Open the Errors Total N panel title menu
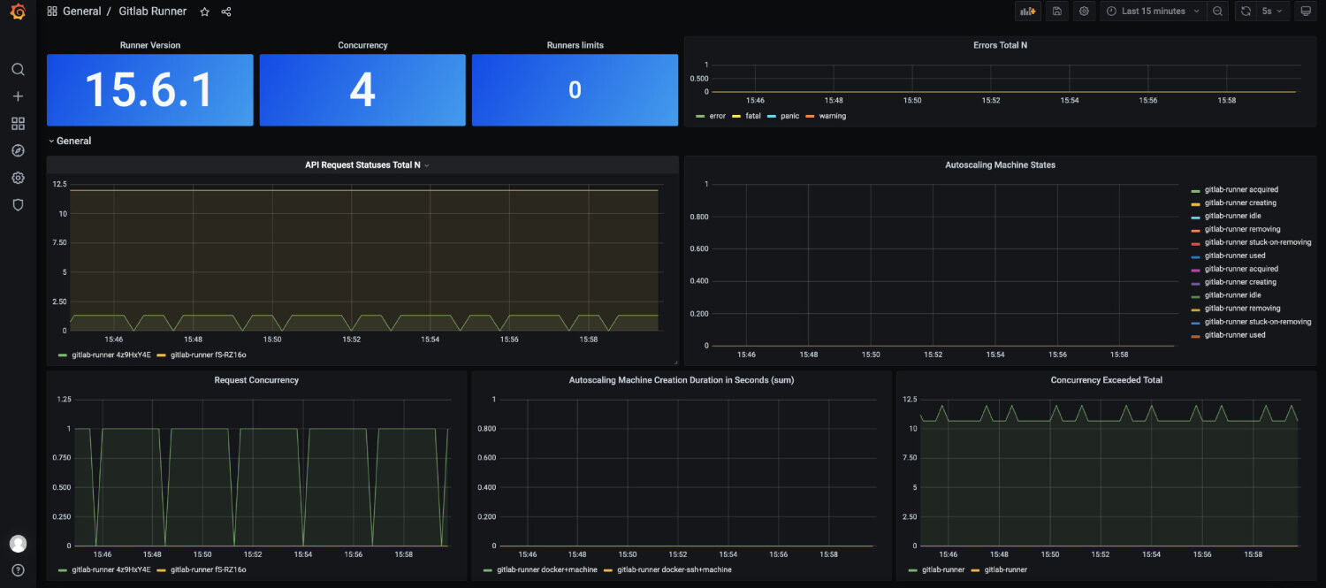Image resolution: width=1326 pixels, height=588 pixels. (1000, 45)
